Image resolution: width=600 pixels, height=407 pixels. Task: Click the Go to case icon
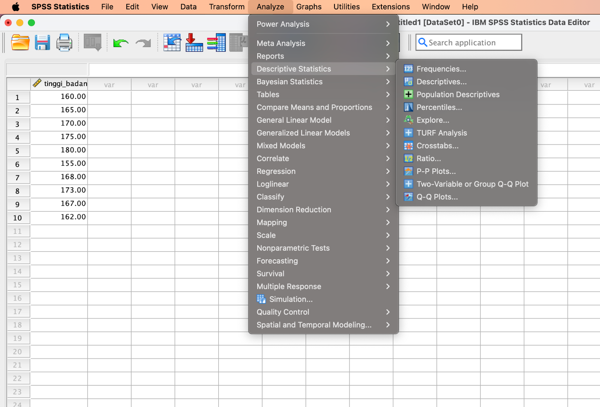pyautogui.click(x=172, y=42)
